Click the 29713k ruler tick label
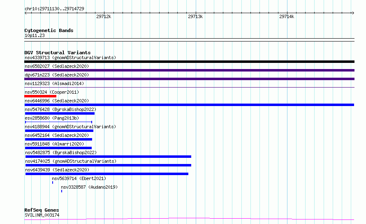This screenshot has height=224, width=366. point(195,16)
